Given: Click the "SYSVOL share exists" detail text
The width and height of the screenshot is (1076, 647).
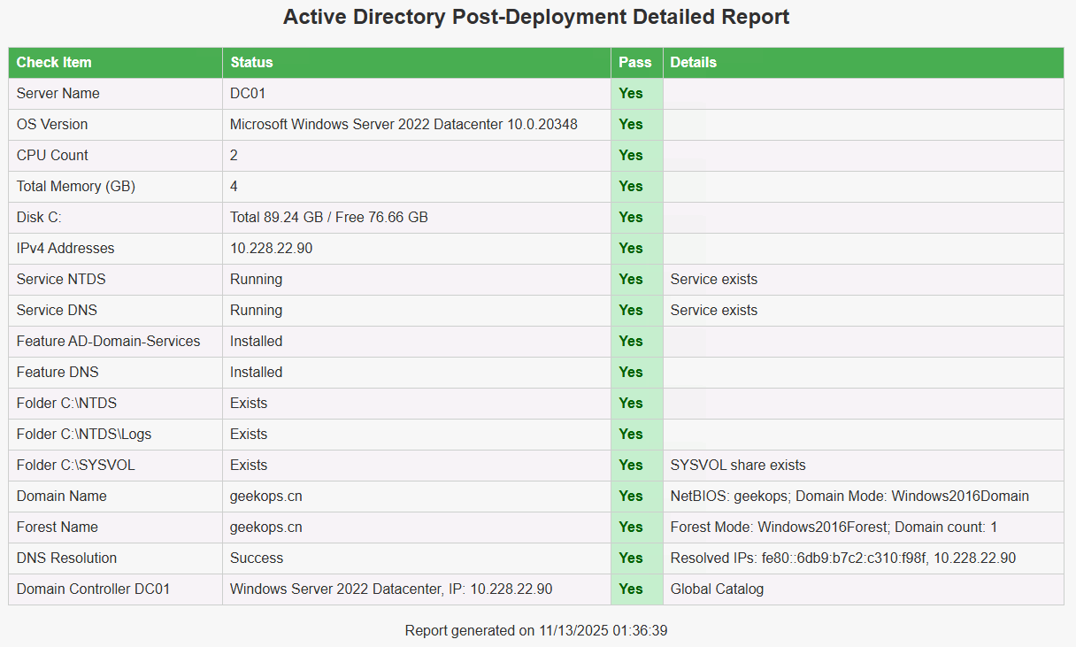Looking at the screenshot, I should point(738,465).
